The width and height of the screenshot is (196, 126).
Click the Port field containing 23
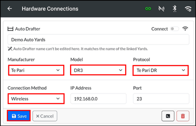161,99
